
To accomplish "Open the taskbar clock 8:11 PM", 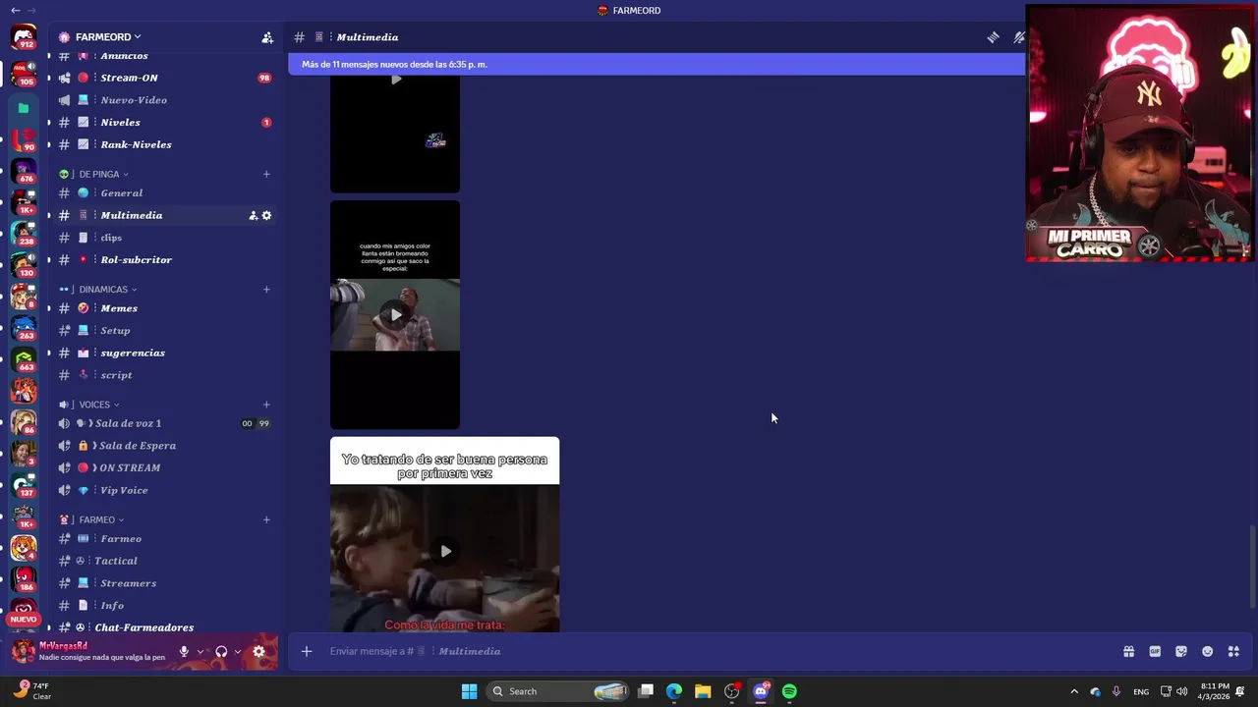I will [x=1215, y=691].
